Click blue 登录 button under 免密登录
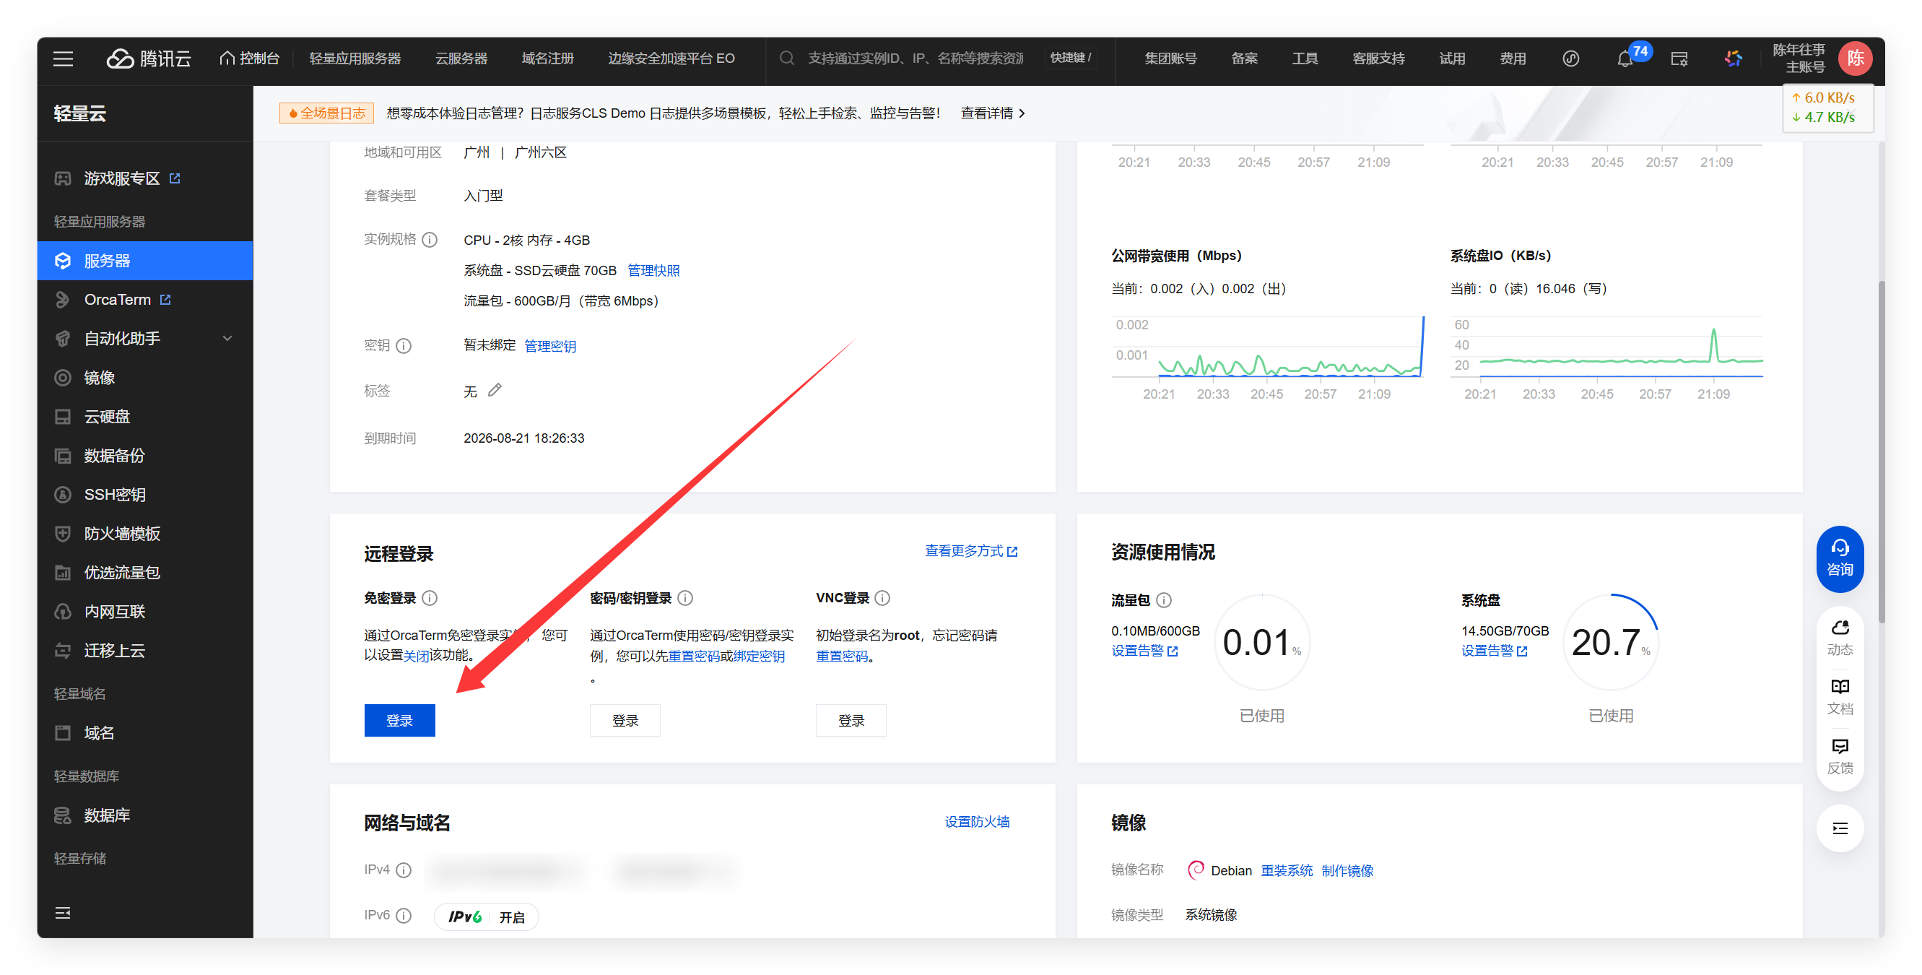This screenshot has height=975, width=1922. [x=399, y=721]
